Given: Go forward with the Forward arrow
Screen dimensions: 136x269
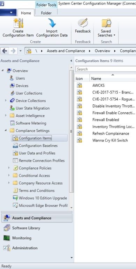Looking at the screenshot, I should (13, 51).
